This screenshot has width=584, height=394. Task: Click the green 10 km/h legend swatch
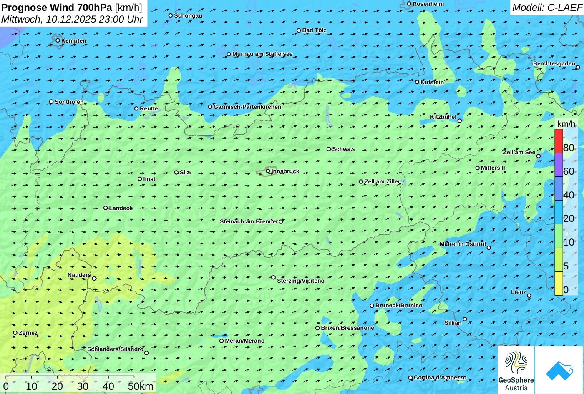pos(559,236)
